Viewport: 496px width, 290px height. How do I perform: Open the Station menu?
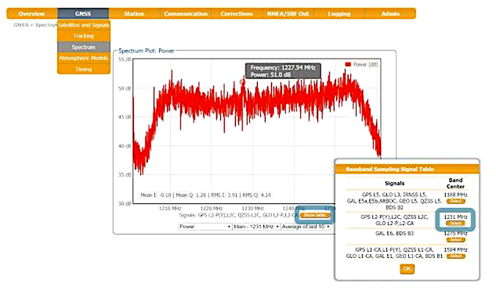(134, 13)
